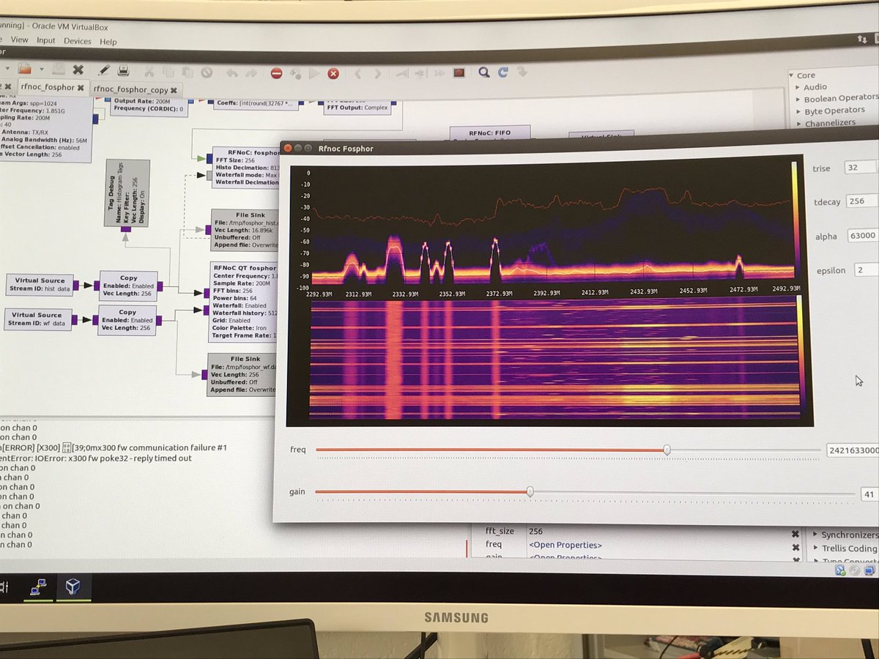Viewport: 879px width, 659px height.
Task: Close the flow graph using the toolbar X icon
Action: (x=78, y=70)
